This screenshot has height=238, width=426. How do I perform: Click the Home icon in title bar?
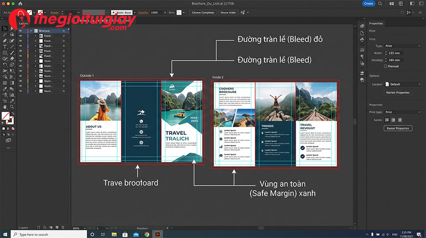coord(20,3)
